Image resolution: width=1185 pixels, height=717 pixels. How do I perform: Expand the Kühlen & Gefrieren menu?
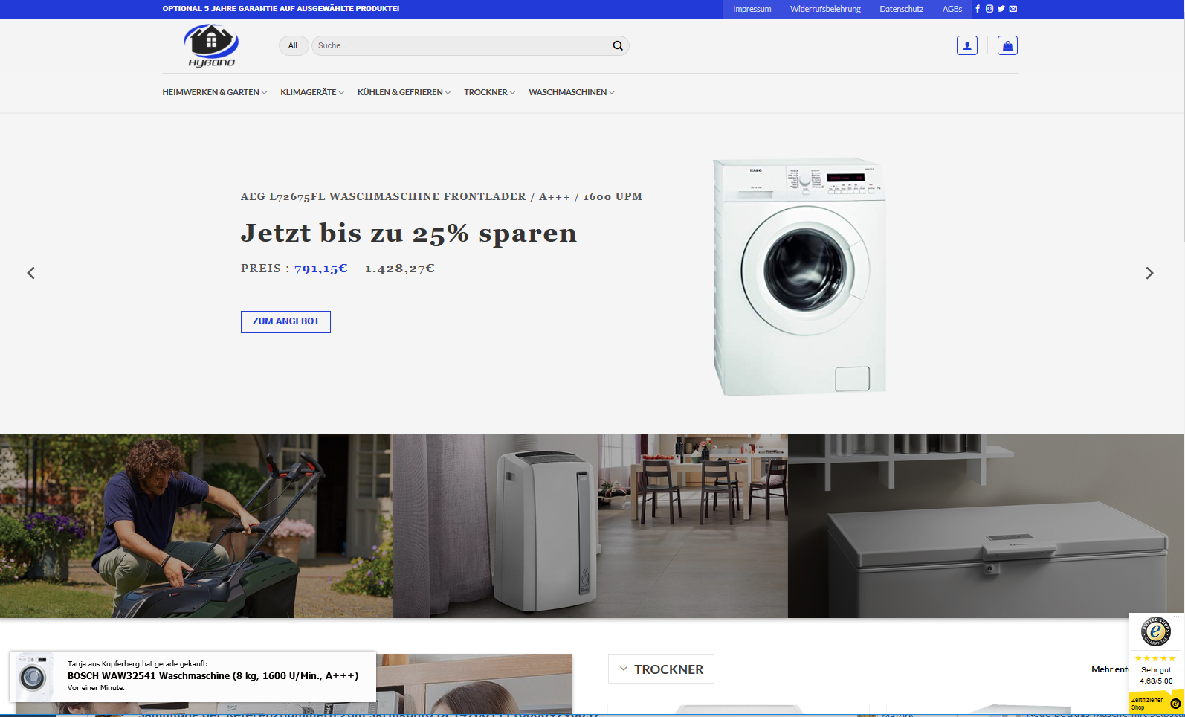click(x=404, y=92)
